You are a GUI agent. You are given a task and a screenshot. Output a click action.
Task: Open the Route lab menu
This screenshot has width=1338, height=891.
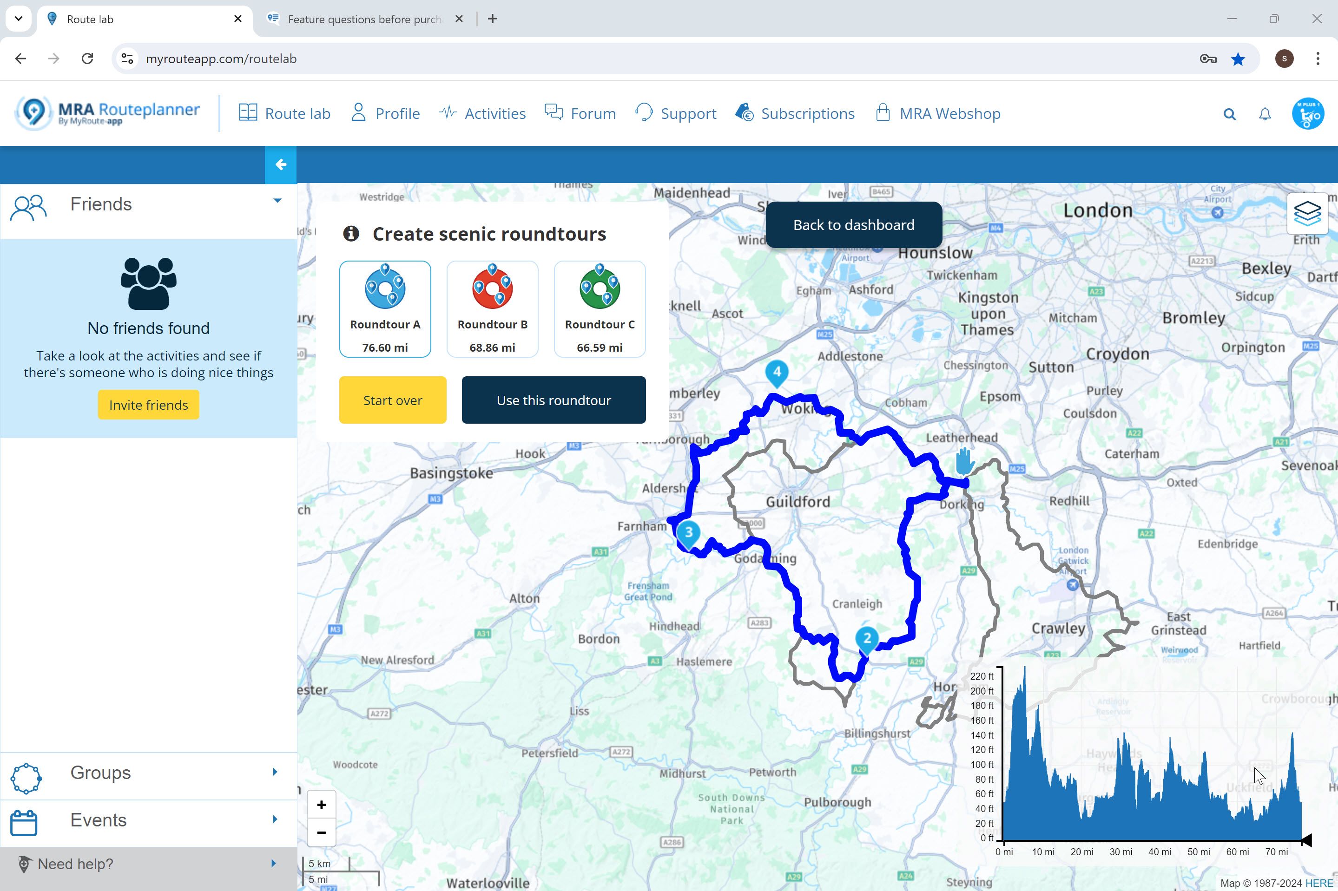pos(285,113)
